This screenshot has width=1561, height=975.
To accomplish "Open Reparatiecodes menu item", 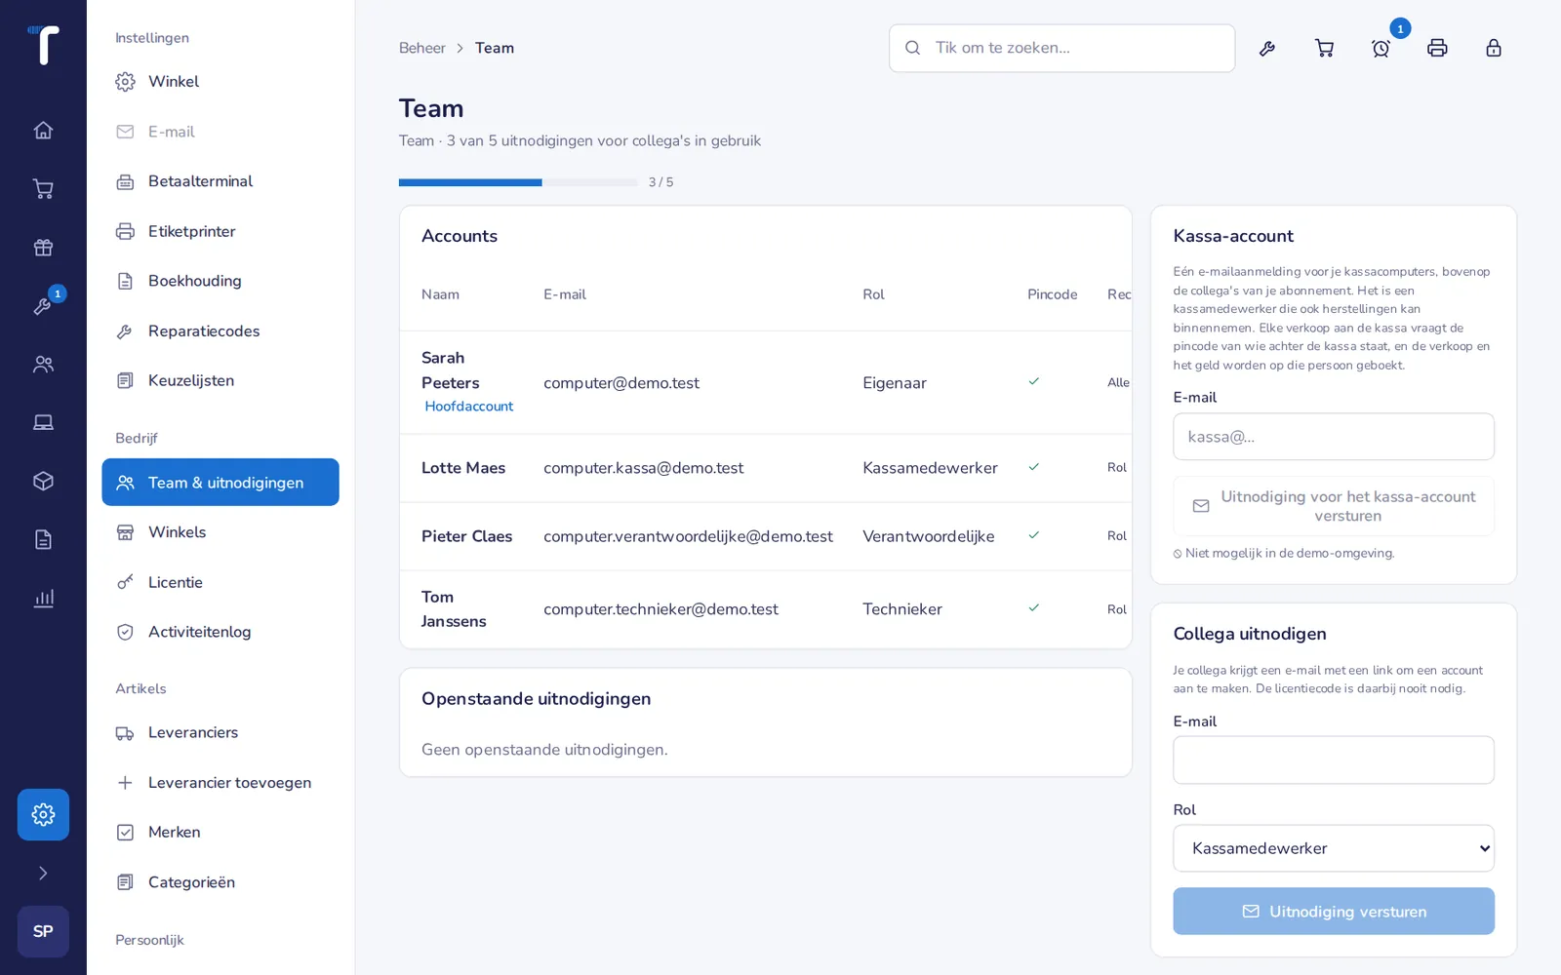I will (220, 331).
